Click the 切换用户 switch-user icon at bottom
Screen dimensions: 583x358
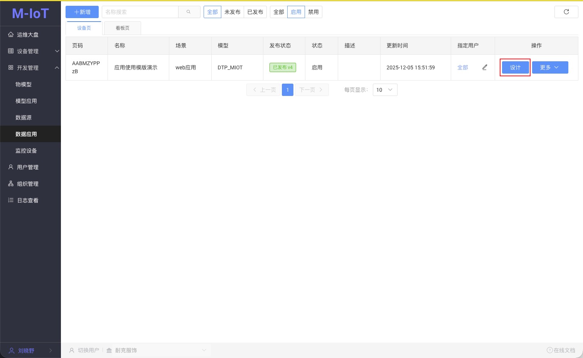coord(71,350)
